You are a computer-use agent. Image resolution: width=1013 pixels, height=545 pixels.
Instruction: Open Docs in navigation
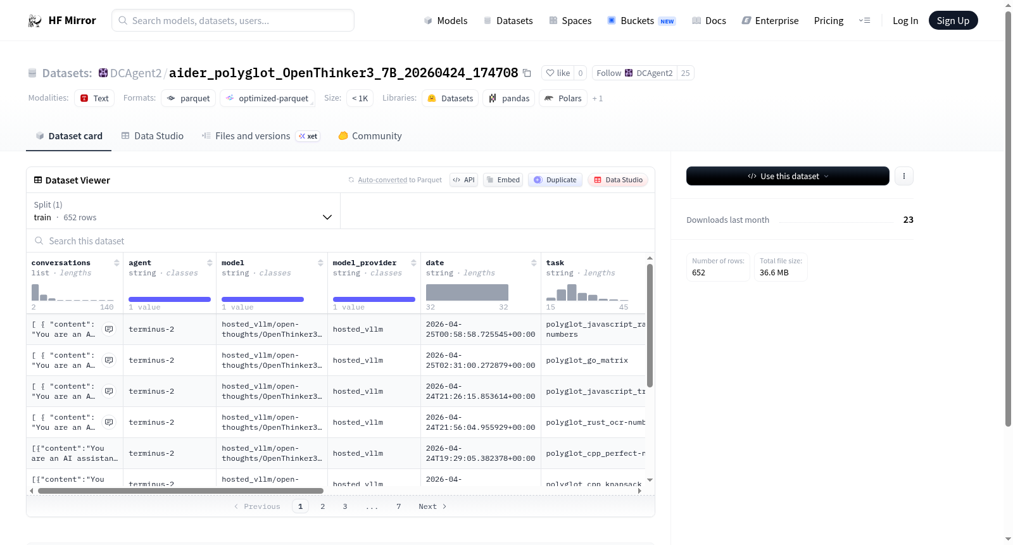[709, 21]
